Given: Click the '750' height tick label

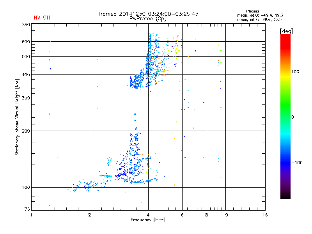Looking at the screenshot, I should (26, 25).
